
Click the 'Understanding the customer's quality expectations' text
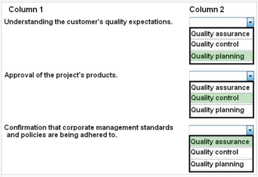88,22
